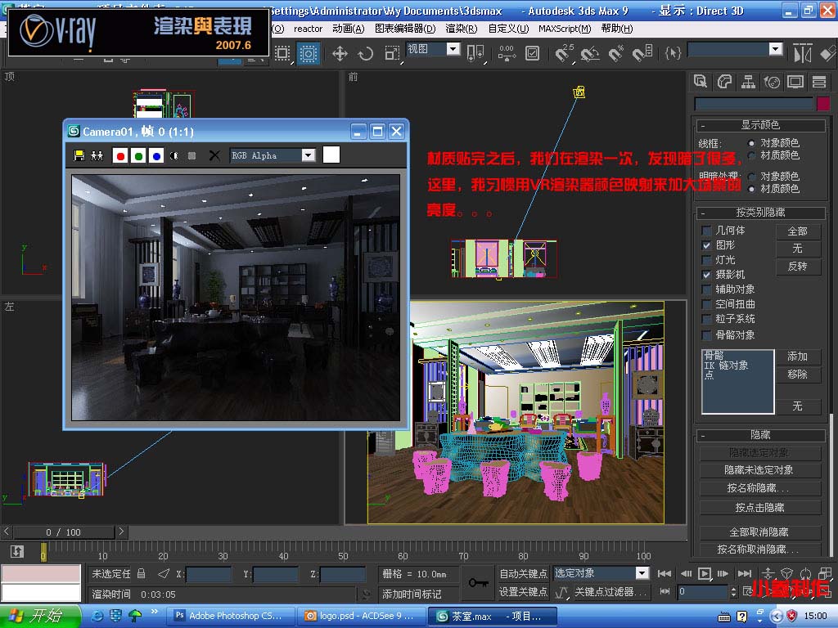The image size is (838, 628).
Task: Toggle the Percent Snap magnet
Action: (x=615, y=53)
